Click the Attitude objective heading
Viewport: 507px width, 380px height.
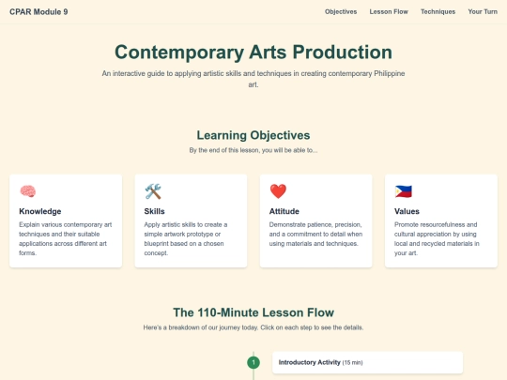[x=284, y=211]
